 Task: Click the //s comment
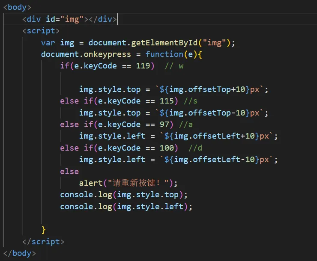click(x=191, y=101)
